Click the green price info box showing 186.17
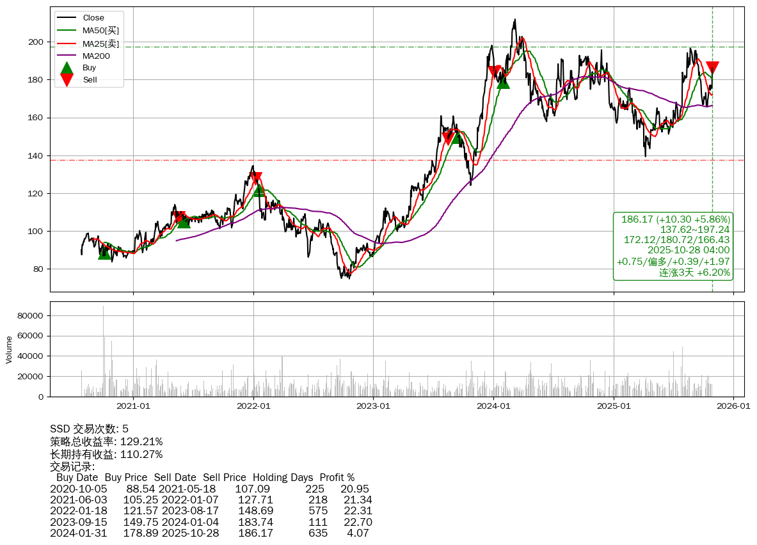The image size is (757, 545). pos(673,246)
